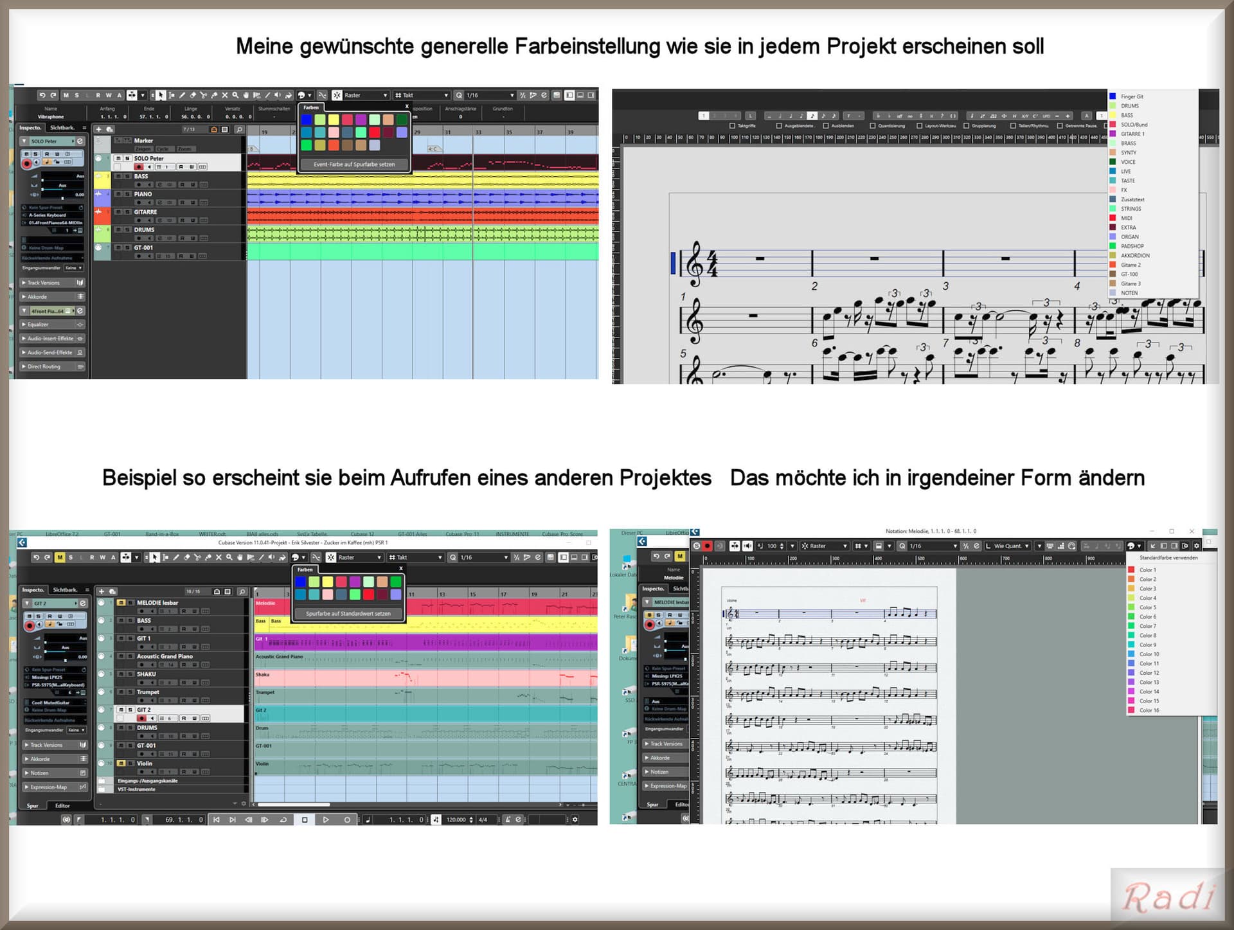1234x930 pixels.
Task: Open the transport bar settings gear
Action: [575, 819]
